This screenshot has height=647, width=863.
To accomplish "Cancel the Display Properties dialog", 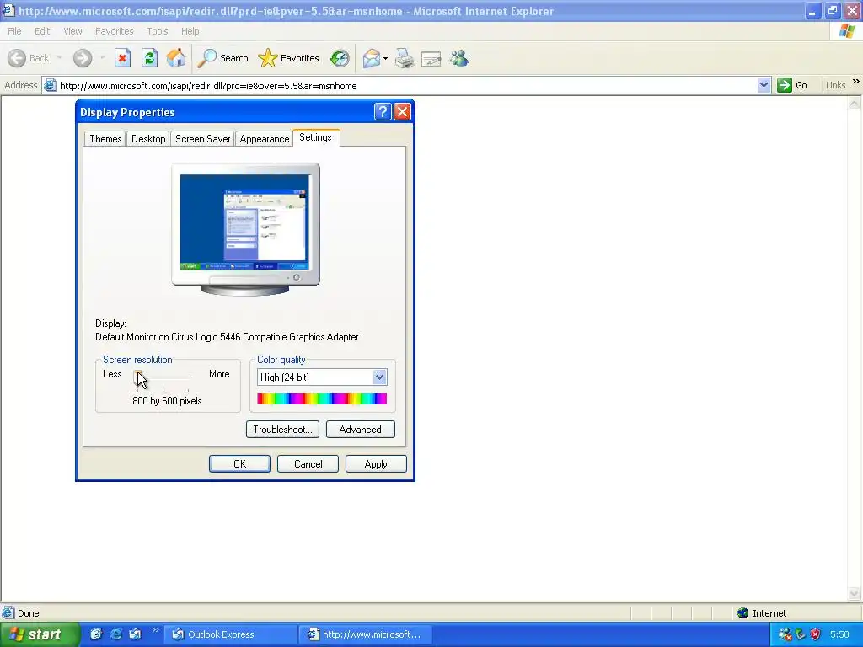I will tap(308, 464).
